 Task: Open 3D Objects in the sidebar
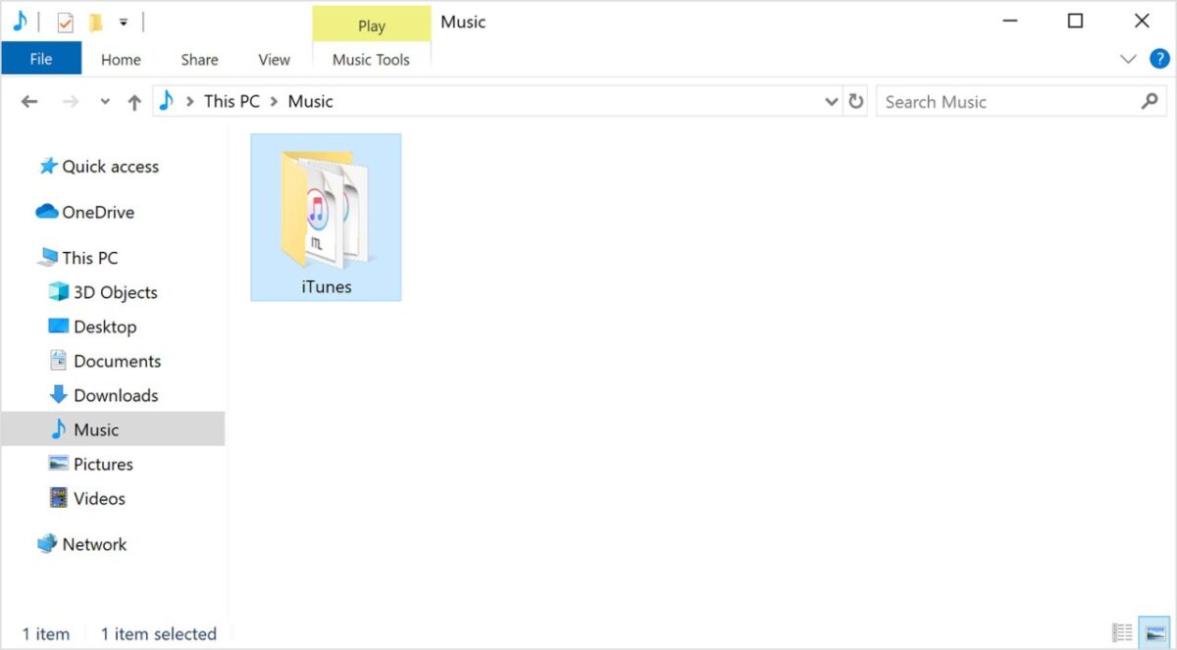coord(102,292)
